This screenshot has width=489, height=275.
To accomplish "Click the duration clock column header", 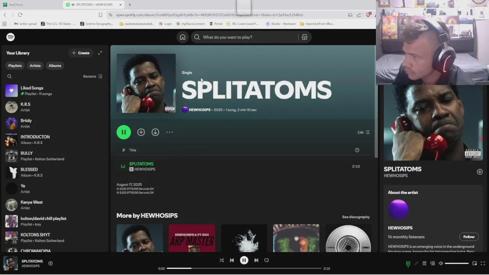I will 357,150.
